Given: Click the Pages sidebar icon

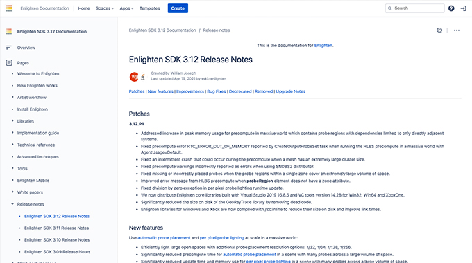Looking at the screenshot, I should [x=9, y=63].
